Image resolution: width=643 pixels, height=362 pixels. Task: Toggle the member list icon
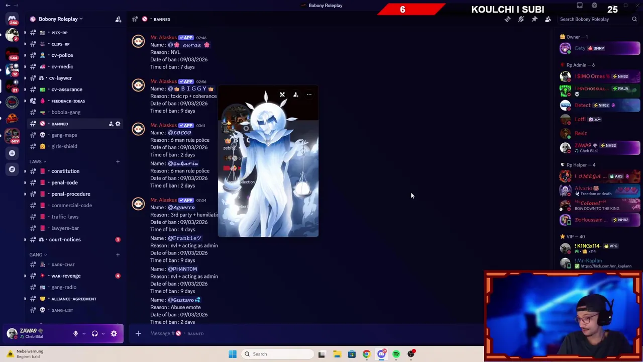pos(548,19)
